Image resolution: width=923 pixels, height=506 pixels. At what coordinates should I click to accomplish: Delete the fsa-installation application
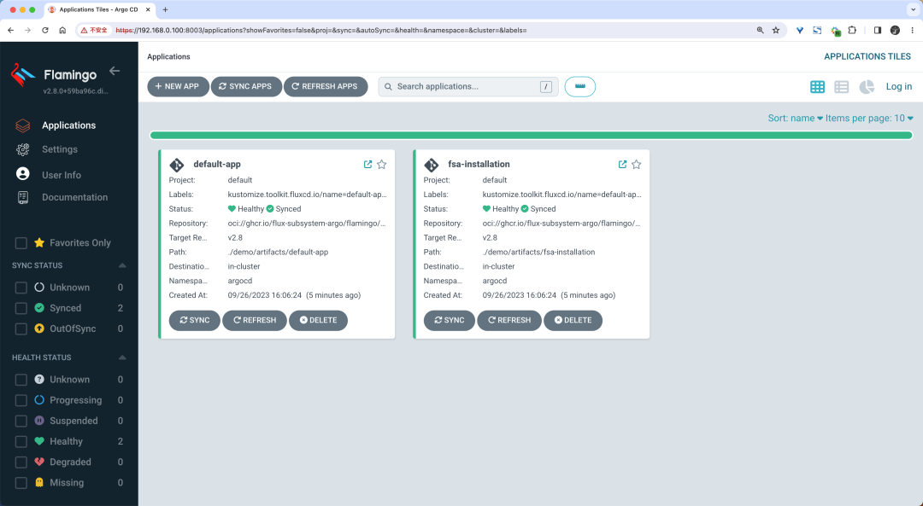point(573,320)
